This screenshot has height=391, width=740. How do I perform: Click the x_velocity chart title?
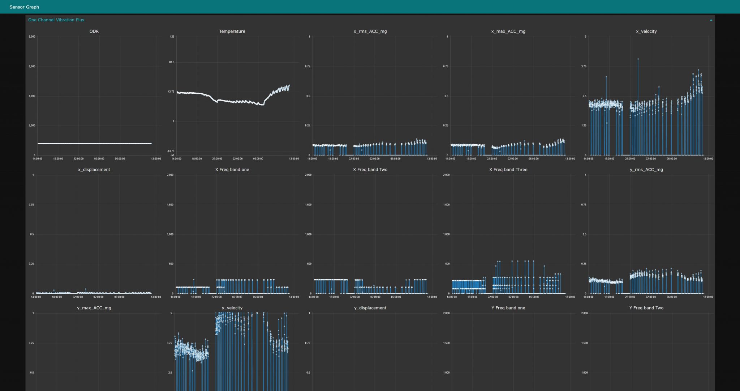click(646, 31)
